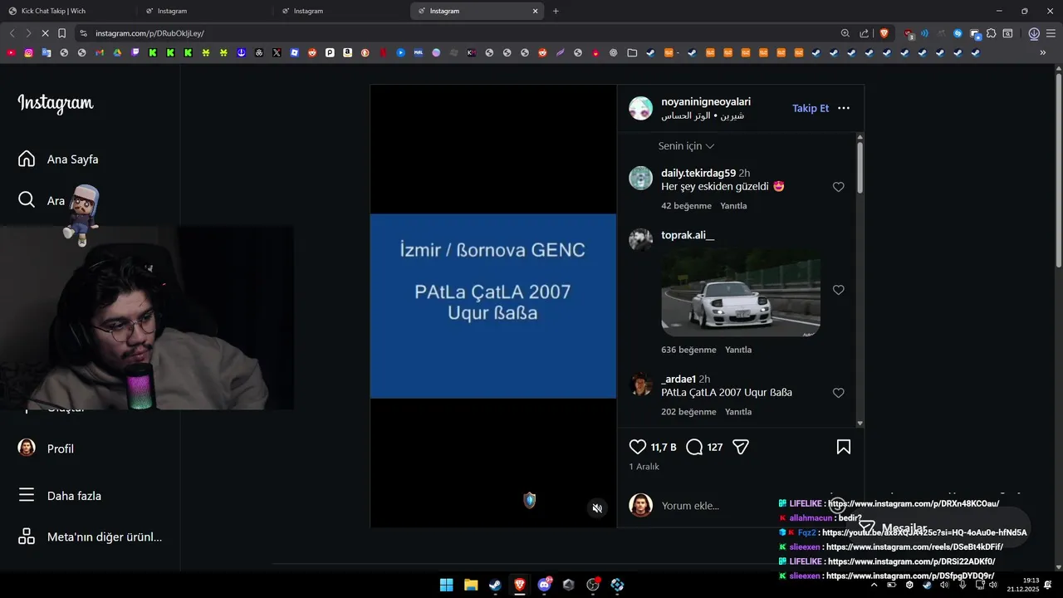This screenshot has height=598, width=1063.
Task: Show more bookmarks with the chevron
Action: [x=1043, y=52]
